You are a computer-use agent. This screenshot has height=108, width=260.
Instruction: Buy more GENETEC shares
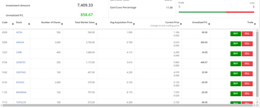(x=236, y=64)
